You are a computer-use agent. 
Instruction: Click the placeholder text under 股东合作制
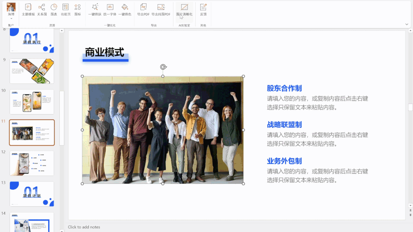click(x=317, y=103)
